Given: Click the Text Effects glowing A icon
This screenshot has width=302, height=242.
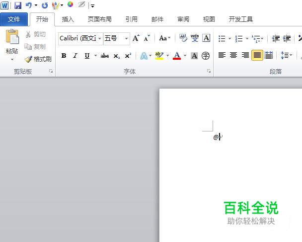Looking at the screenshot, I should (144, 56).
